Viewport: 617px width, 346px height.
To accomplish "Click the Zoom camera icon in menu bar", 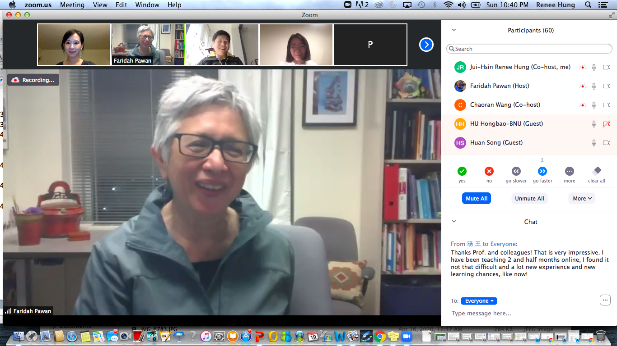I will coord(348,5).
